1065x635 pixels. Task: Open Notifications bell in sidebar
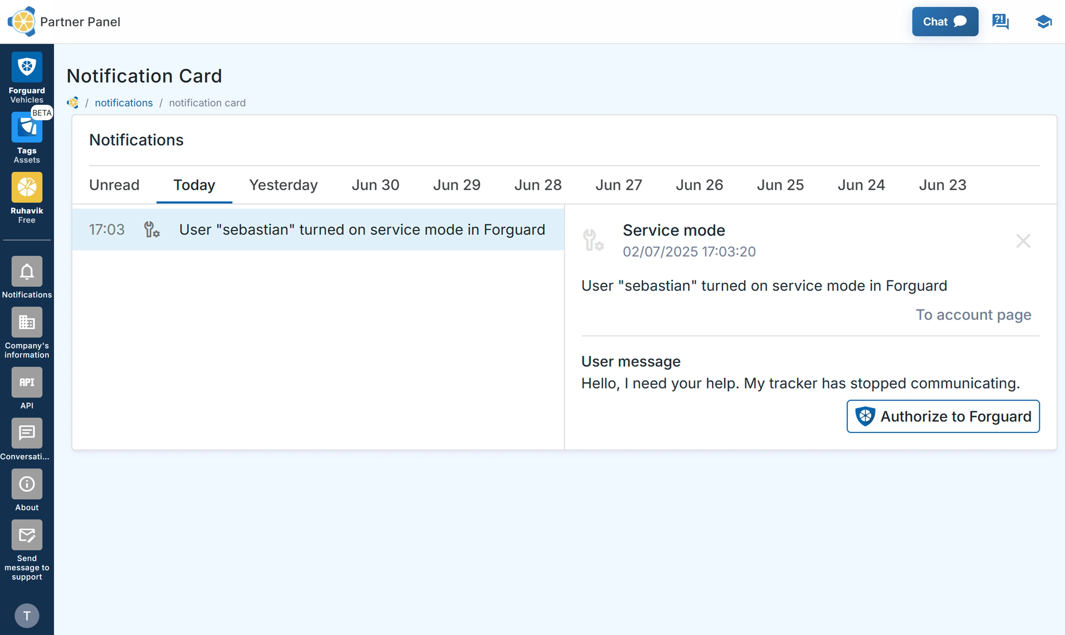(27, 271)
